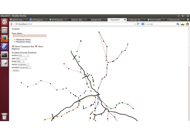This screenshot has height=135, width=190.
Task: Close the github rep... tab
Action: click(x=27, y=20)
